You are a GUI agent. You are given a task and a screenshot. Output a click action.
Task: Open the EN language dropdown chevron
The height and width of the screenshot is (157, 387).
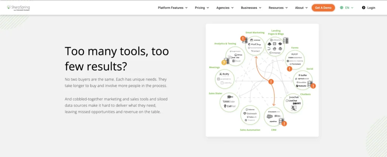352,8
